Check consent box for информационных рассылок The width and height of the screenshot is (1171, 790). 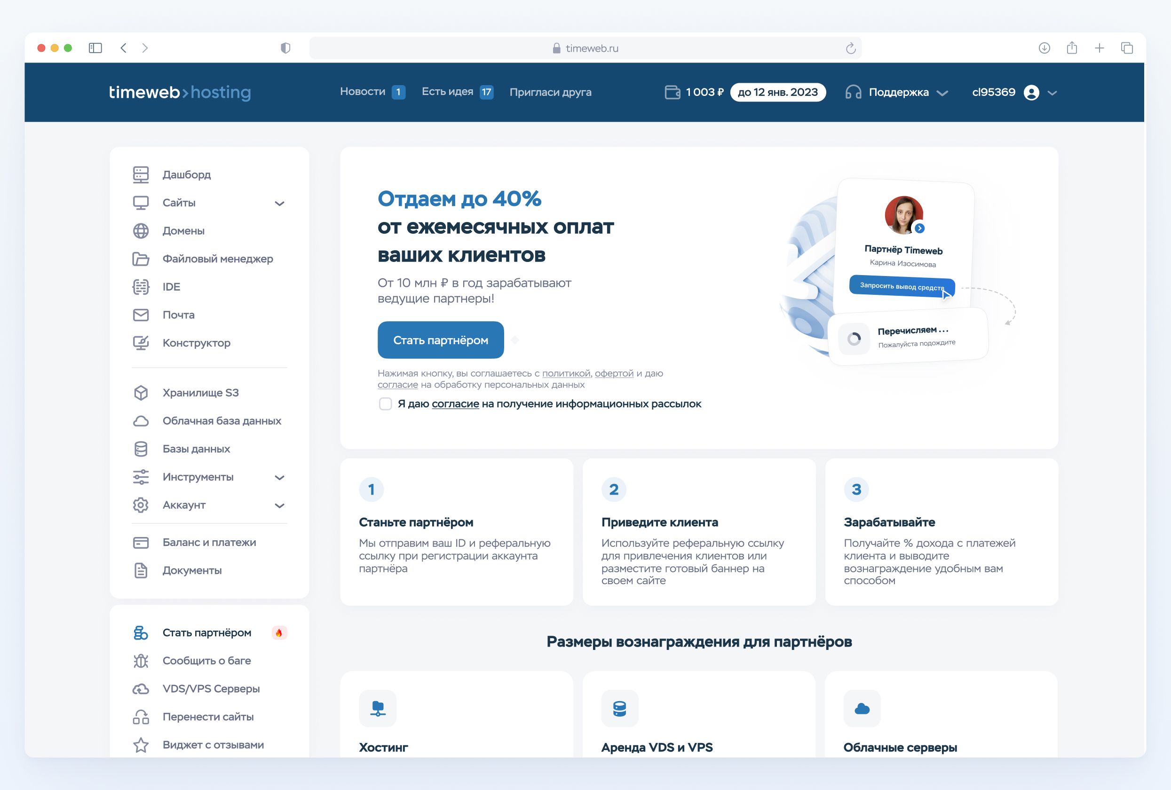(386, 403)
